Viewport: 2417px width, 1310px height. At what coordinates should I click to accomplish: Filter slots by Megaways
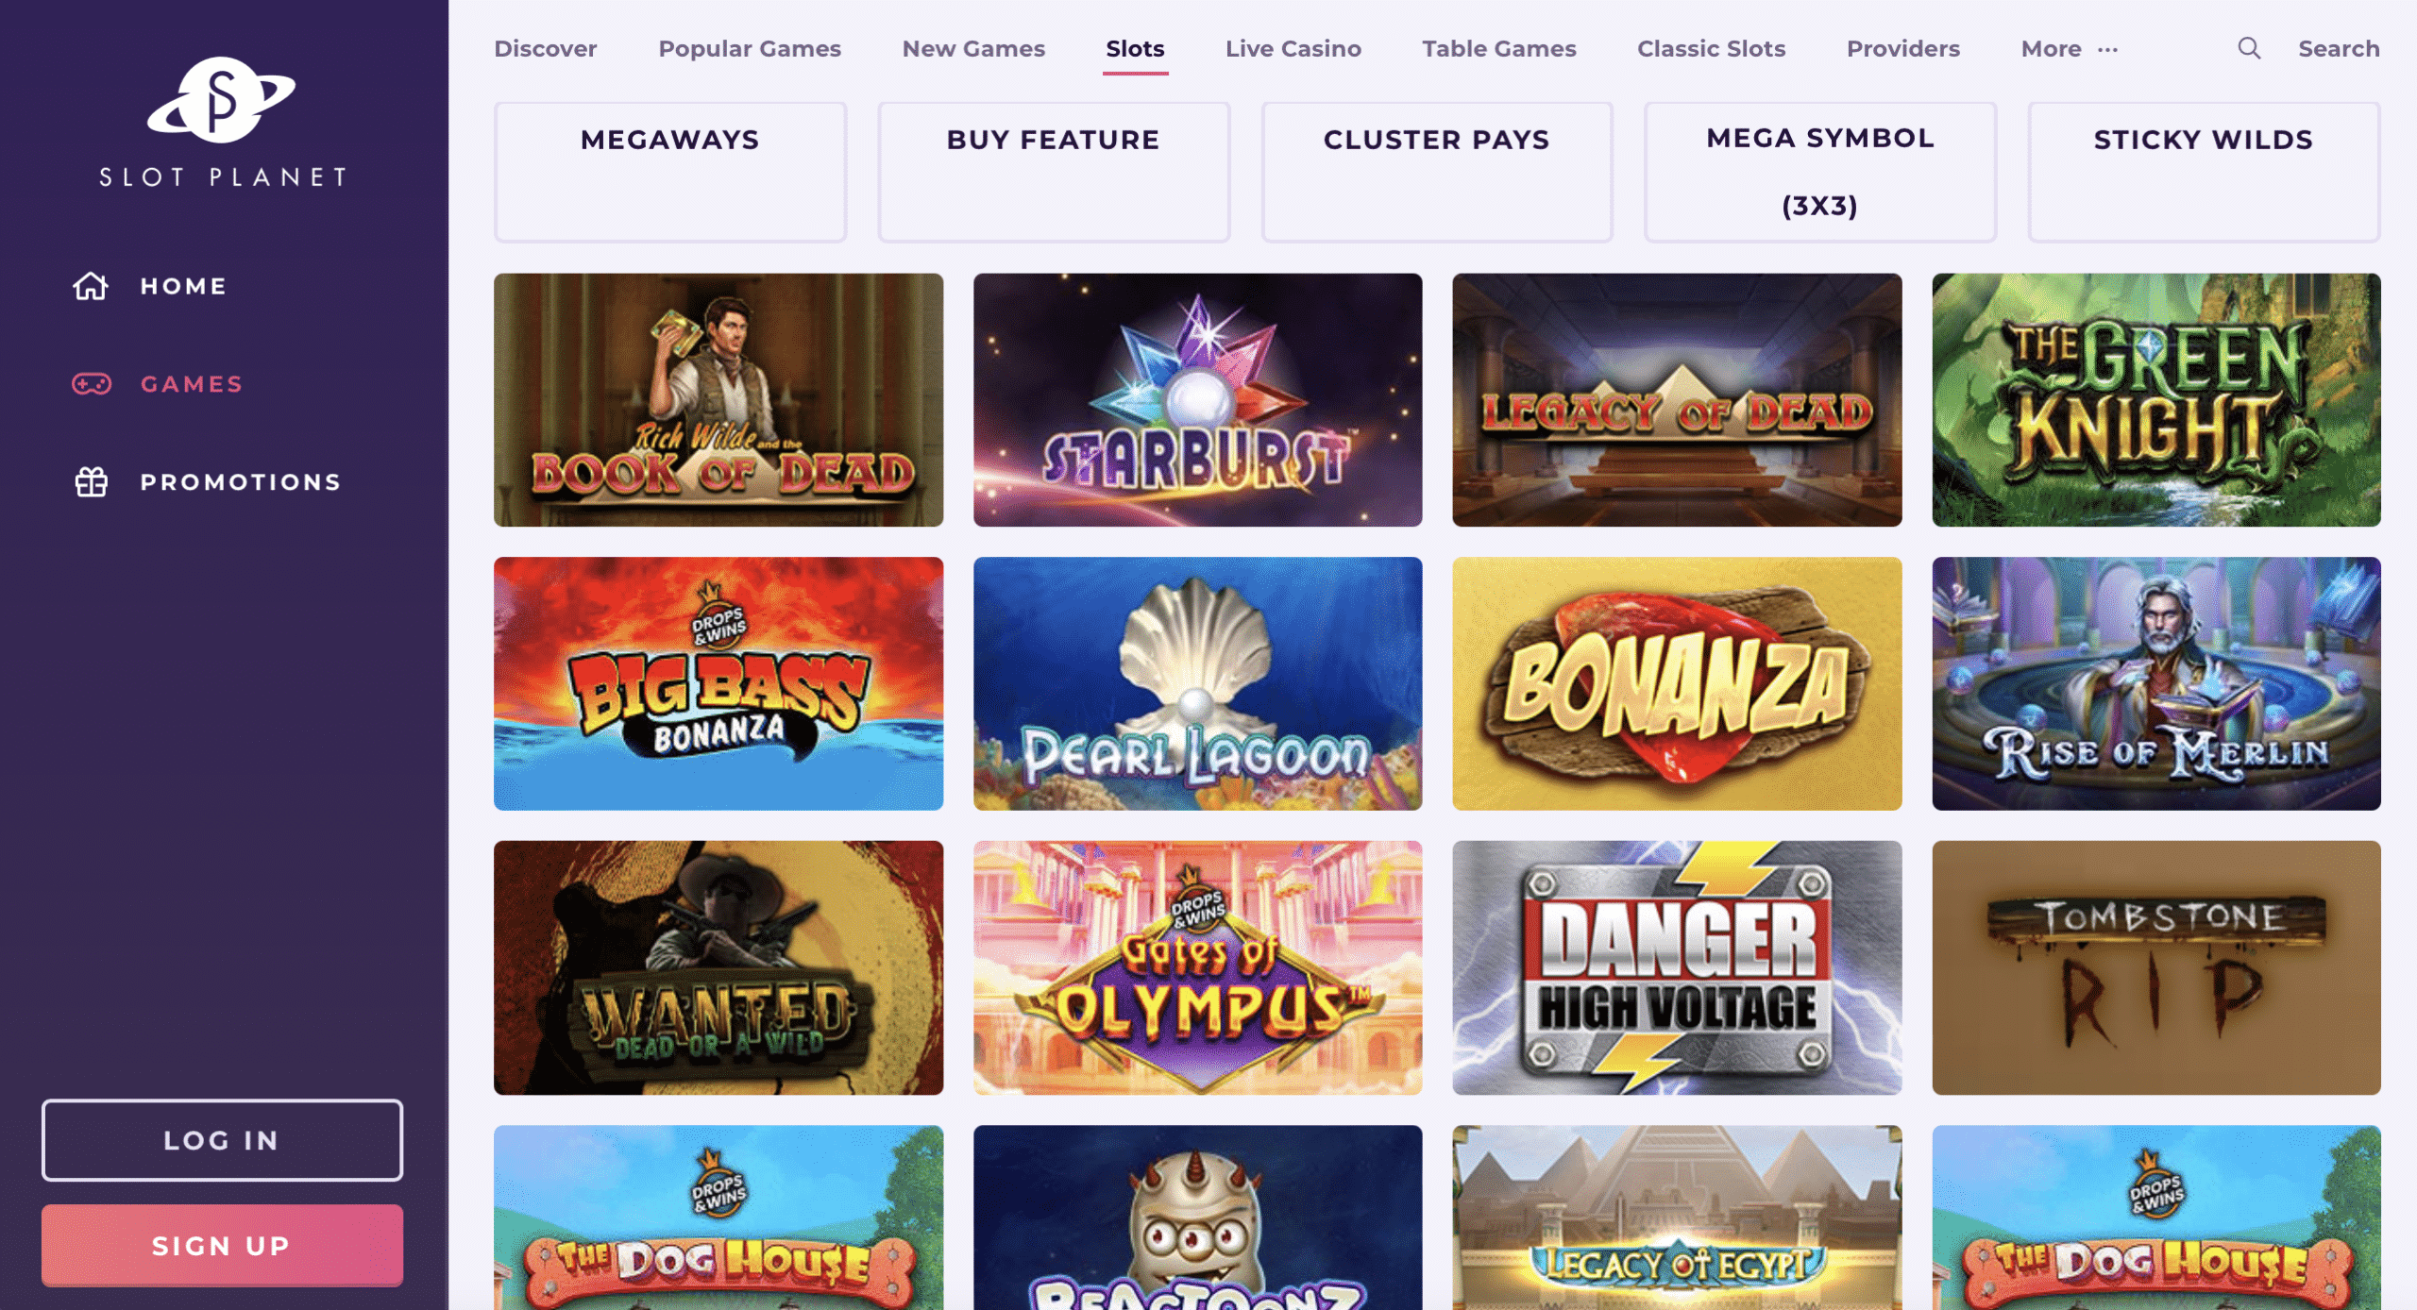point(669,172)
